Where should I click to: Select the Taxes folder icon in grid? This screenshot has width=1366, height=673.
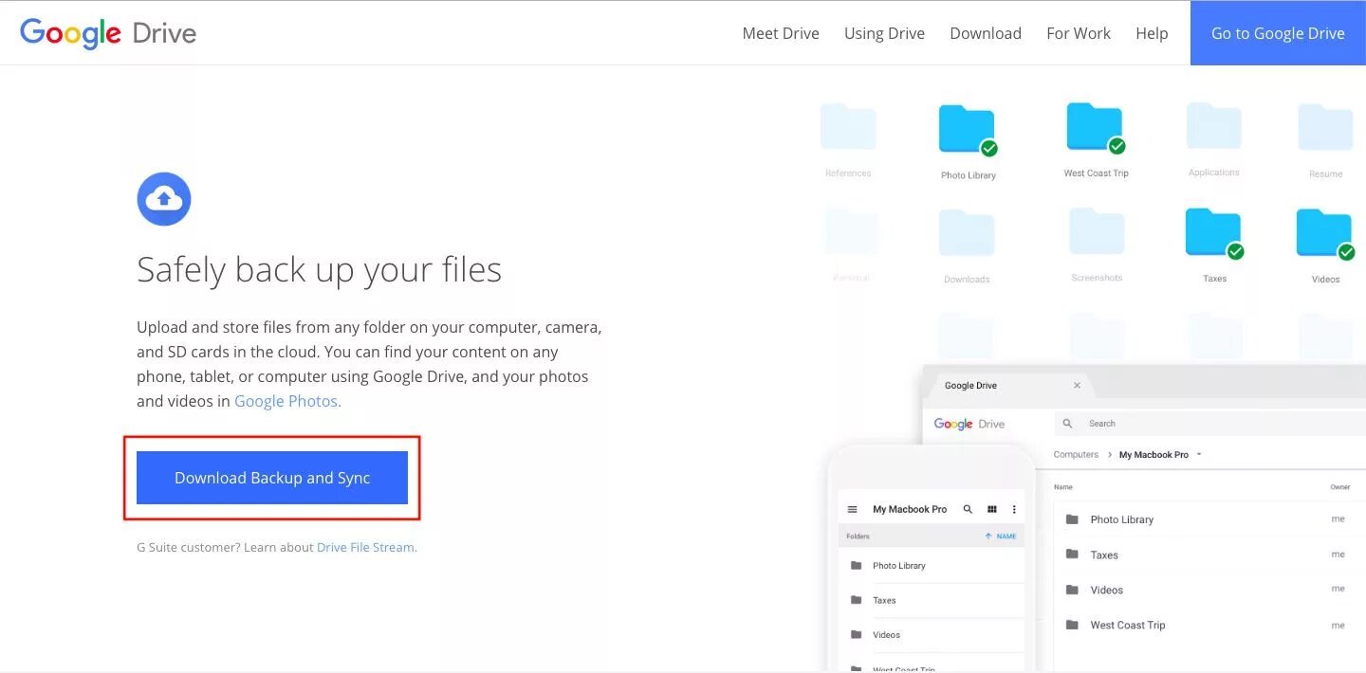pos(1214,234)
